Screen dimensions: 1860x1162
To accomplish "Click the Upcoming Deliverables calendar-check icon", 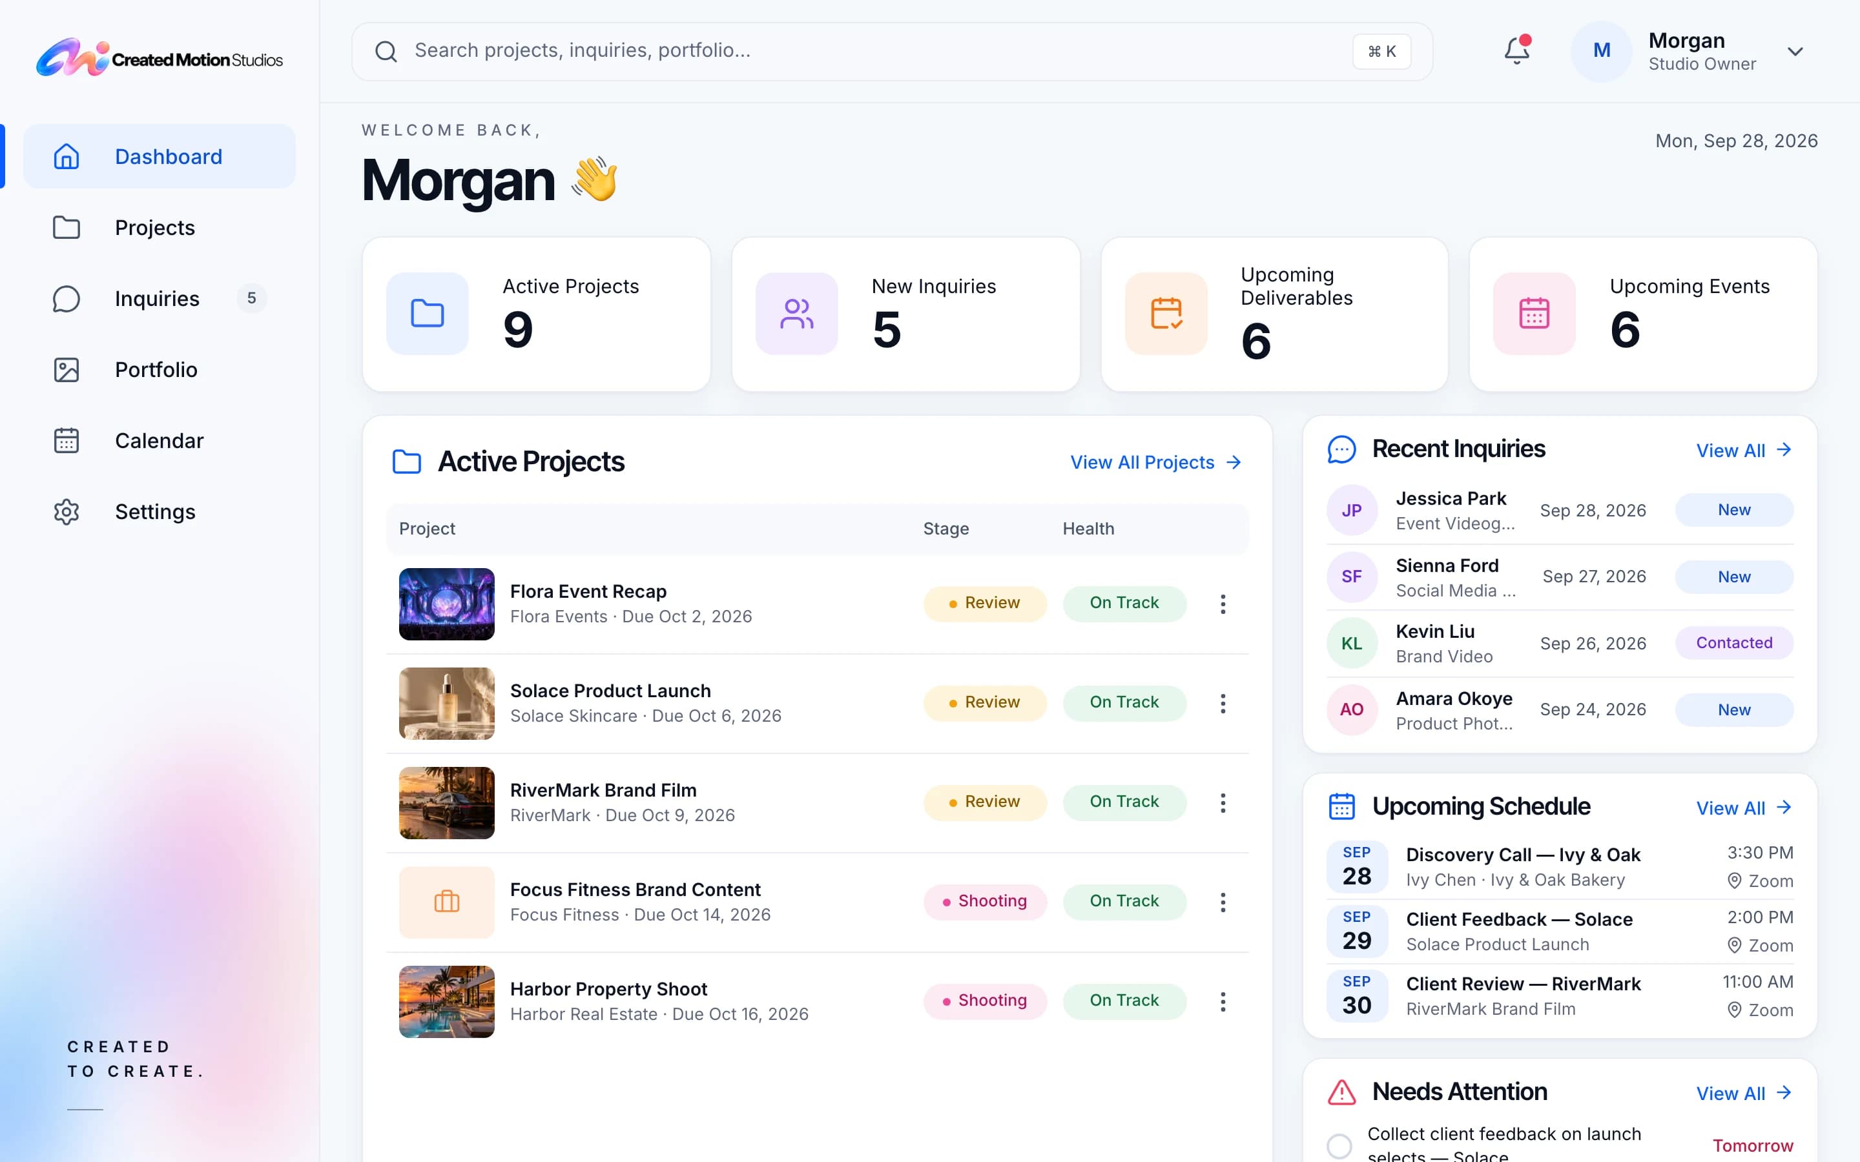I will point(1166,314).
